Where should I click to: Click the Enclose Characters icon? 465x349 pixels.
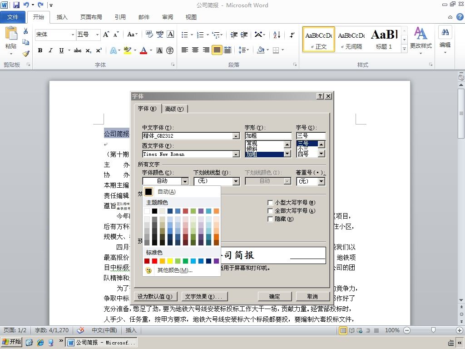click(x=170, y=50)
